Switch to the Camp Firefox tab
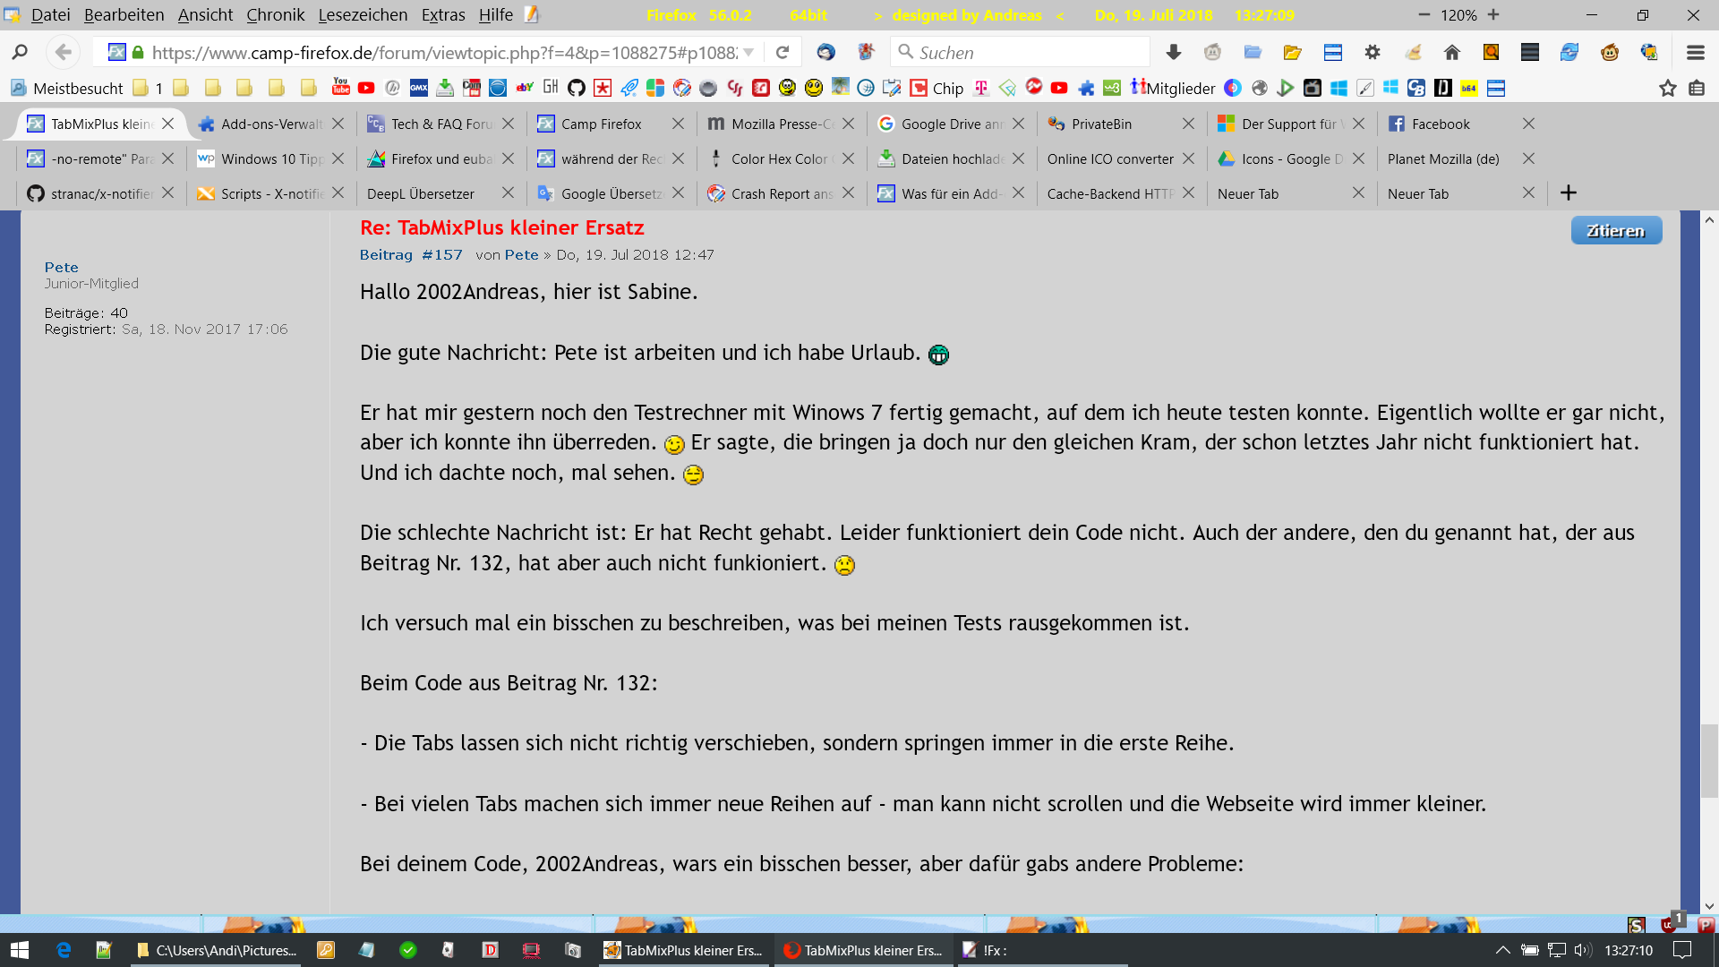This screenshot has height=967, width=1719. 601,124
